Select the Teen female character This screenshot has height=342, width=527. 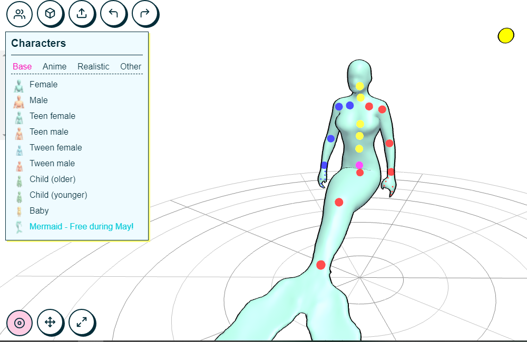[52, 116]
